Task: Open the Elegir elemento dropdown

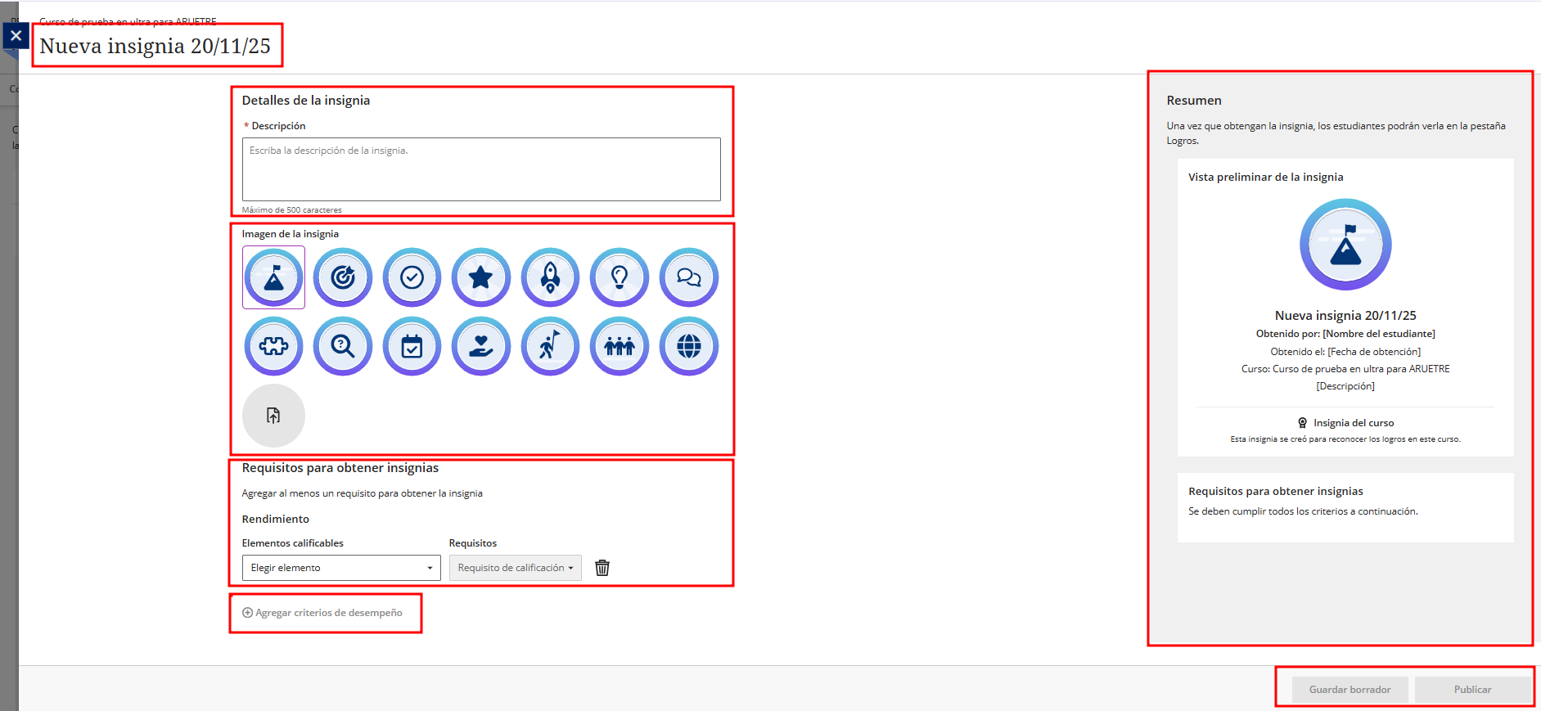Action: point(340,568)
